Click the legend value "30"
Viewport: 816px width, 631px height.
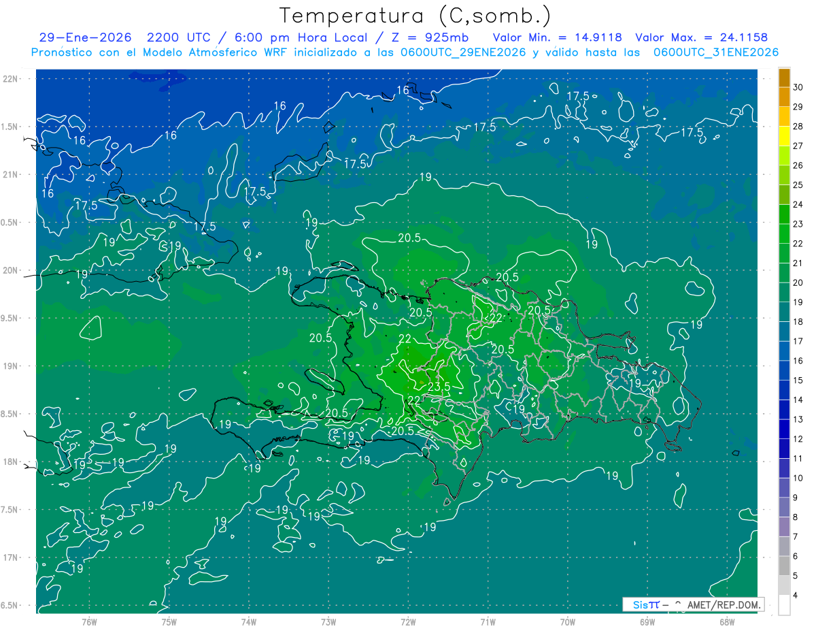coord(798,87)
